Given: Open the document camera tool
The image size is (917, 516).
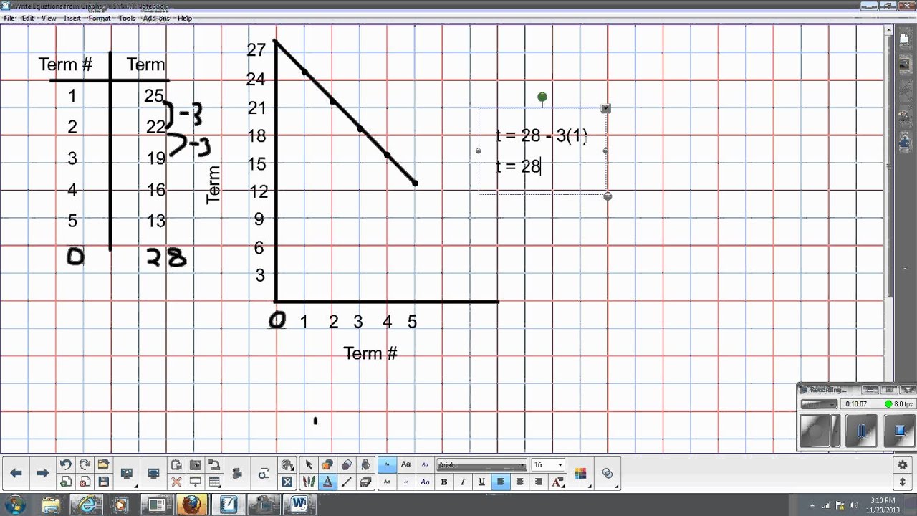Looking at the screenshot, I should click(x=213, y=464).
